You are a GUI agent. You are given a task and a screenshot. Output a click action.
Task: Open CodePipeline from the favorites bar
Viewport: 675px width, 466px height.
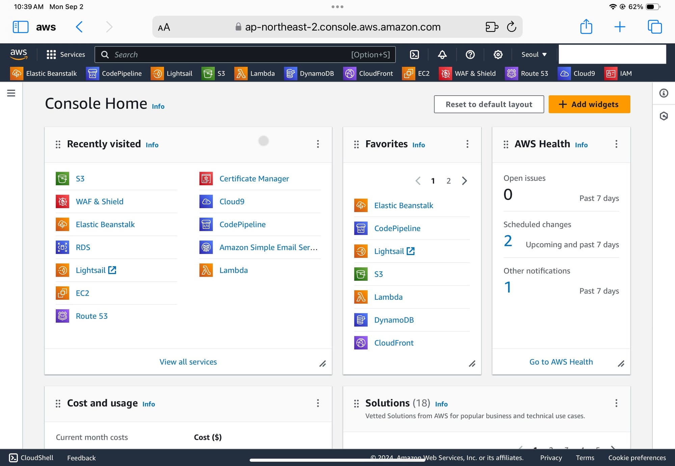click(114, 73)
